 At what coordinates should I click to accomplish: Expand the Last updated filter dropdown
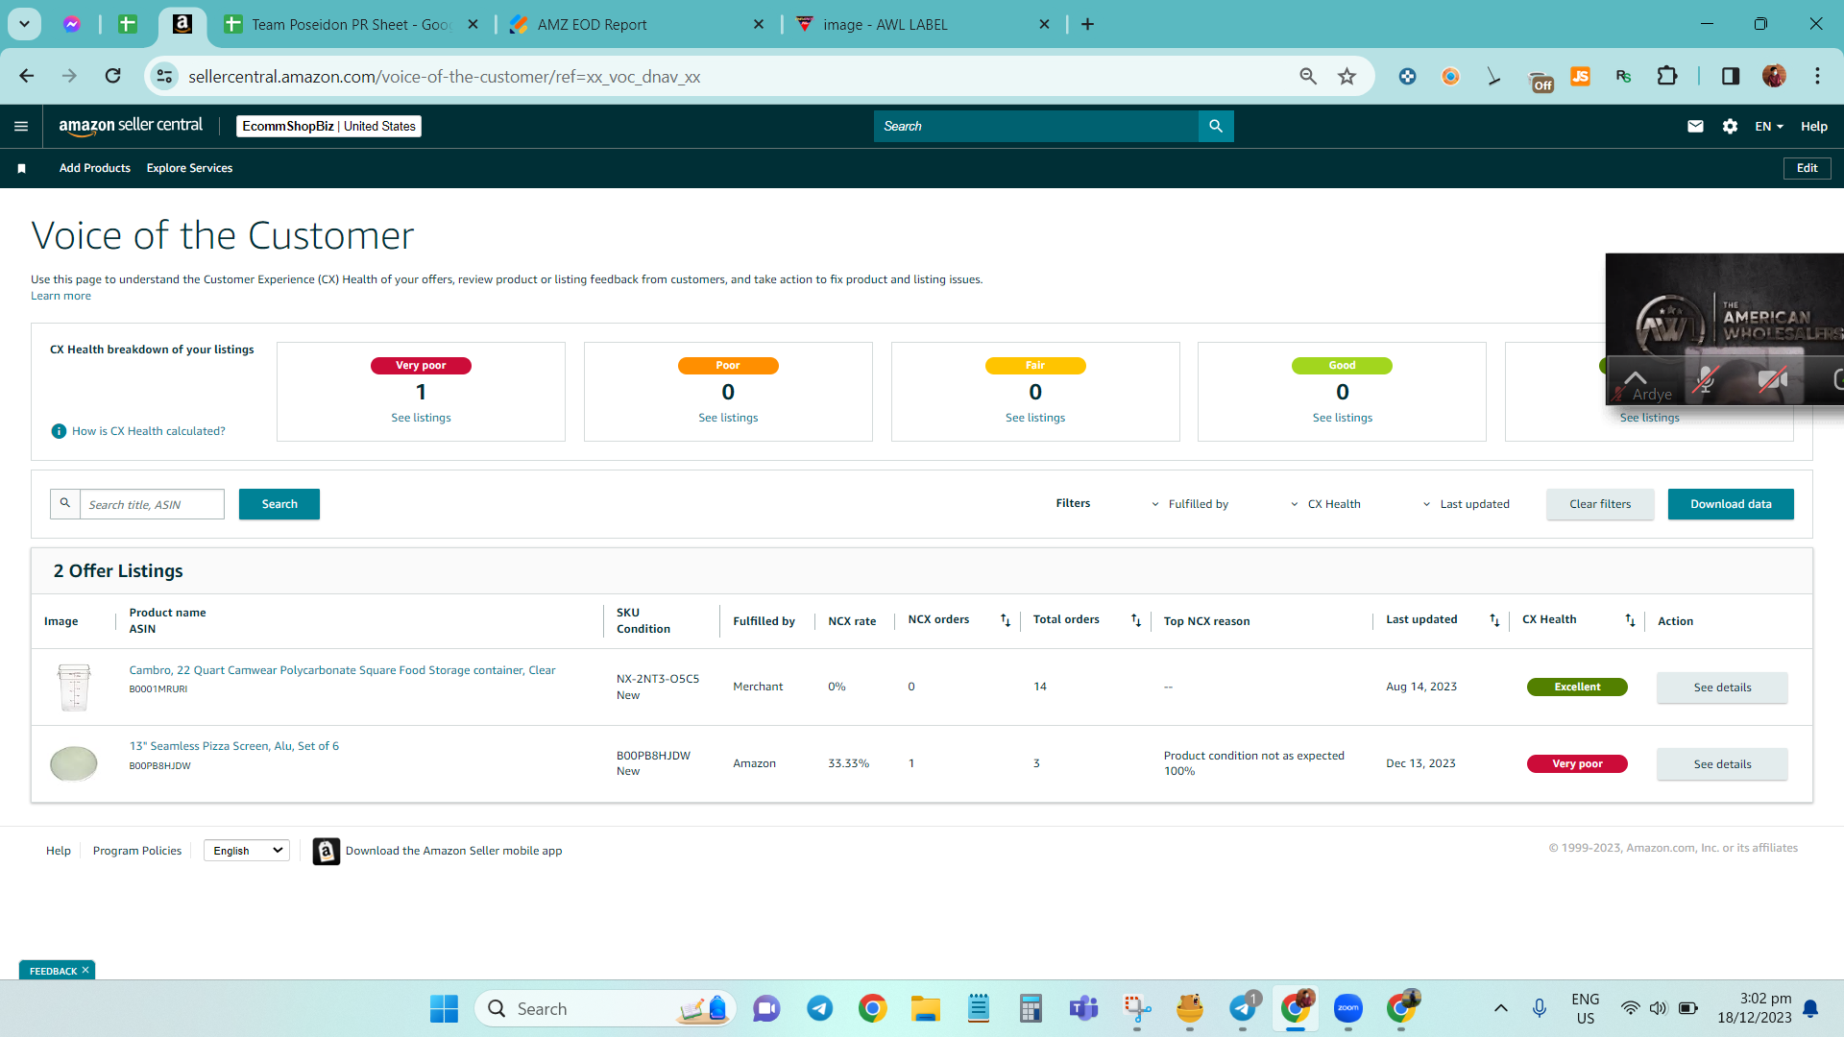[x=1466, y=504]
